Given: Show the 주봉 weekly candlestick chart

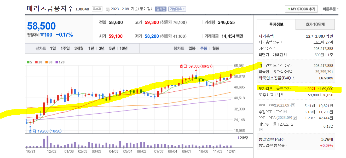Looking at the screenshot, I should click(204, 48).
